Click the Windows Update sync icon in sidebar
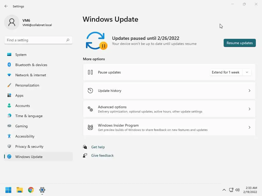262x196 pixels. 9,156
